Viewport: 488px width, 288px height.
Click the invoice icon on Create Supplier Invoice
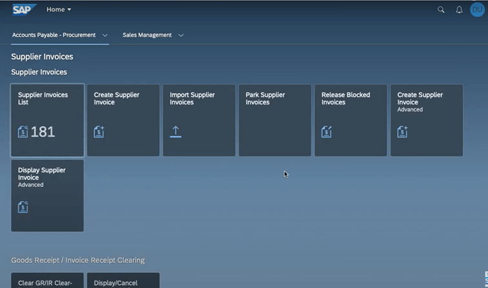[x=99, y=131]
